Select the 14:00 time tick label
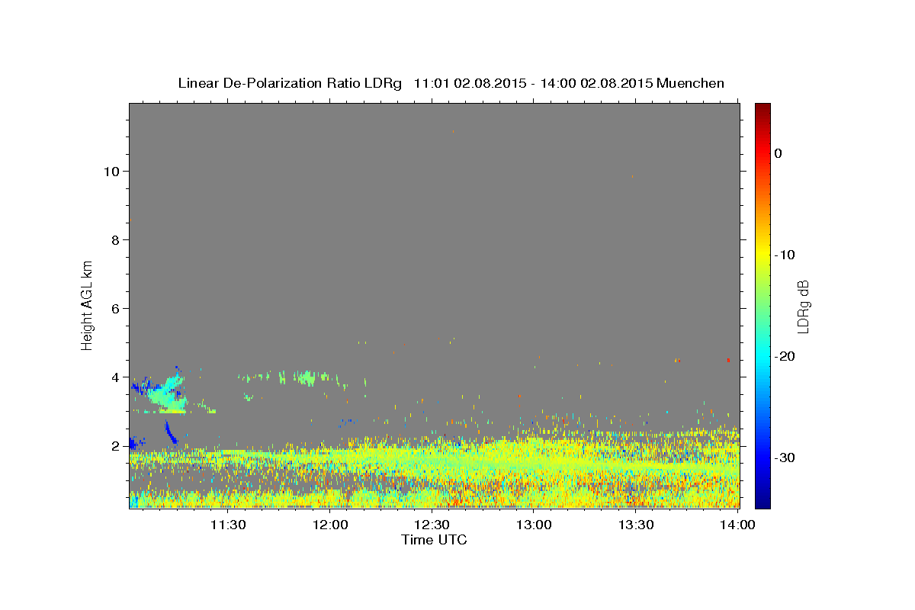The height and width of the screenshot is (610, 915). (738, 525)
